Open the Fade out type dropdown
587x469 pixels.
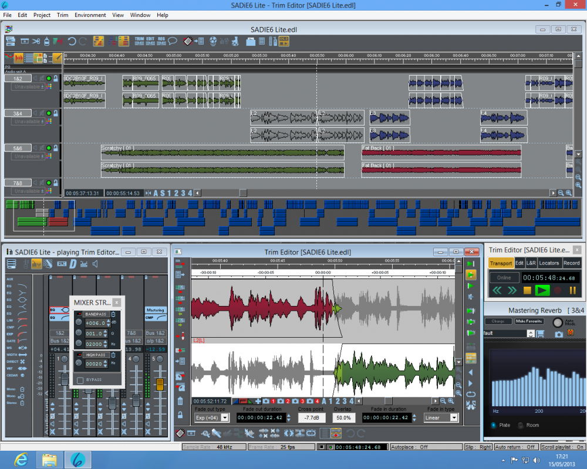click(225, 417)
